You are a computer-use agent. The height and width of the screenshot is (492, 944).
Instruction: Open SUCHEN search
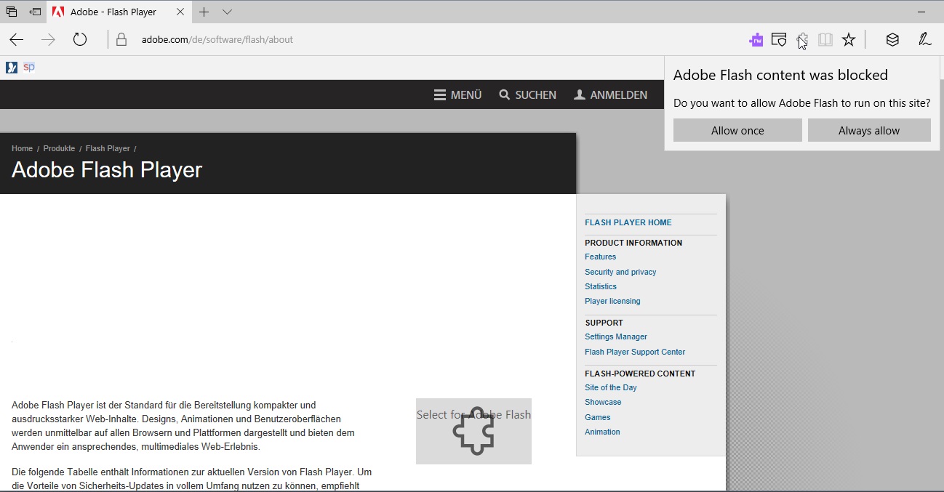[527, 95]
